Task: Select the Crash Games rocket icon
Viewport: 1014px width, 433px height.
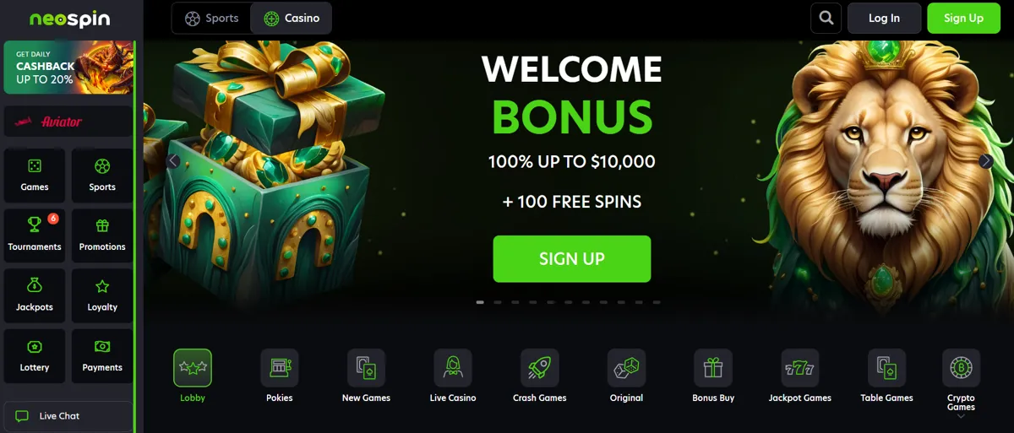Action: pos(540,368)
